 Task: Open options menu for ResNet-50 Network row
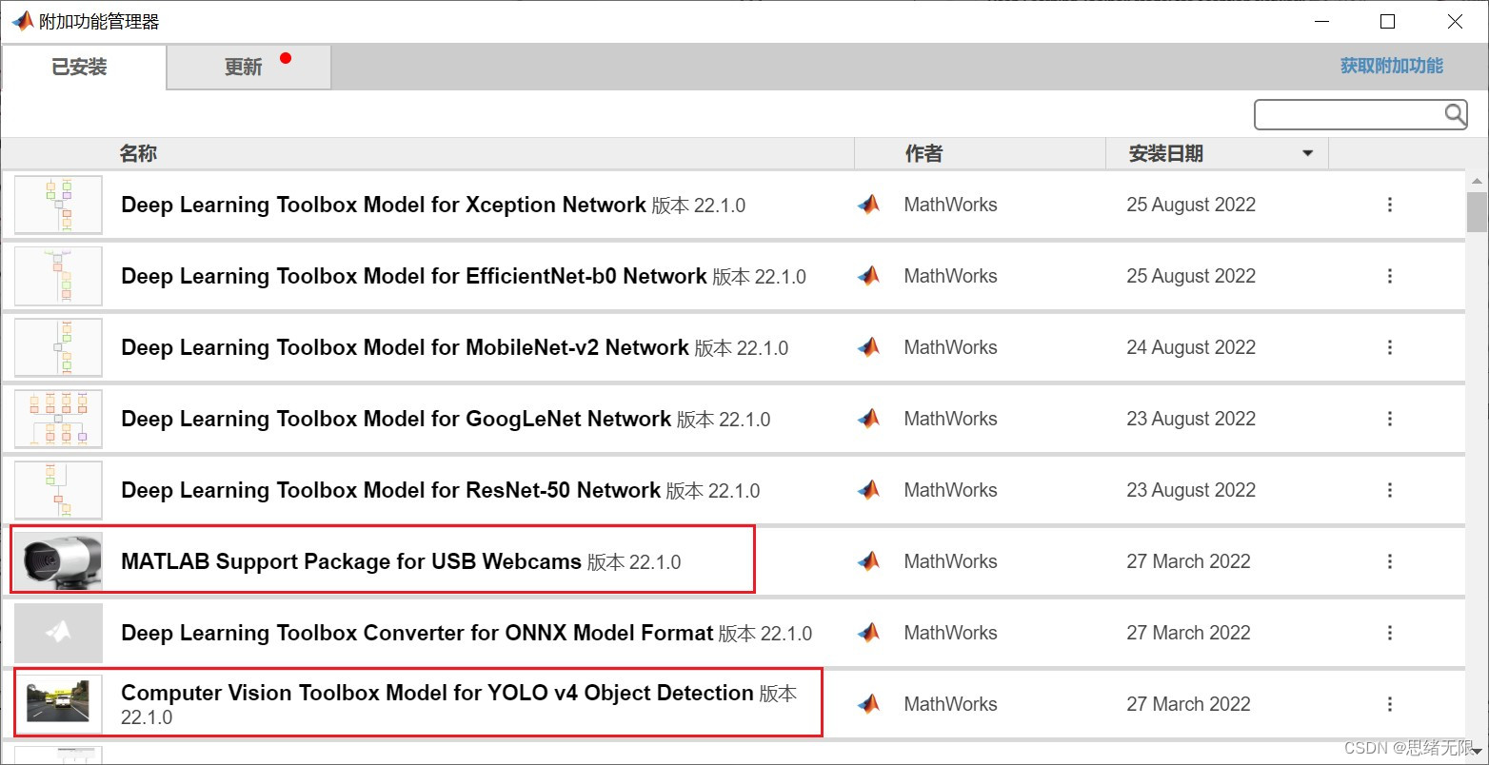point(1390,490)
